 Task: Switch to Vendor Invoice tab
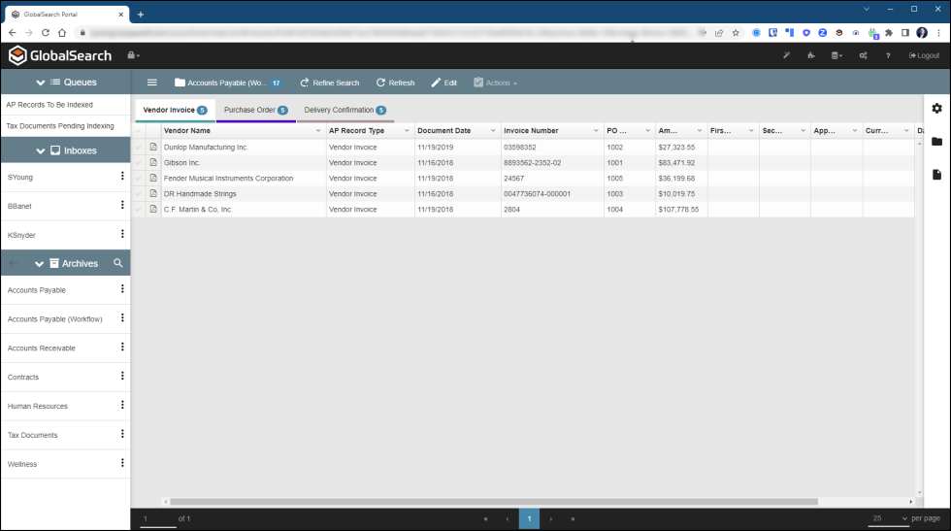point(175,110)
